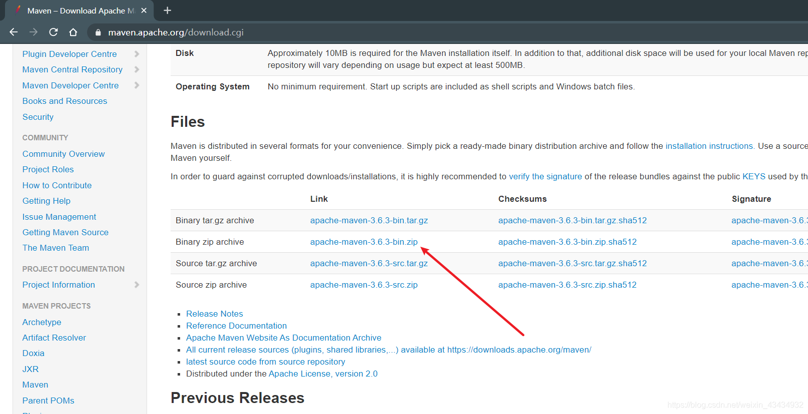Download apache-maven-3.6.3-src.tar.gz

[x=369, y=263]
